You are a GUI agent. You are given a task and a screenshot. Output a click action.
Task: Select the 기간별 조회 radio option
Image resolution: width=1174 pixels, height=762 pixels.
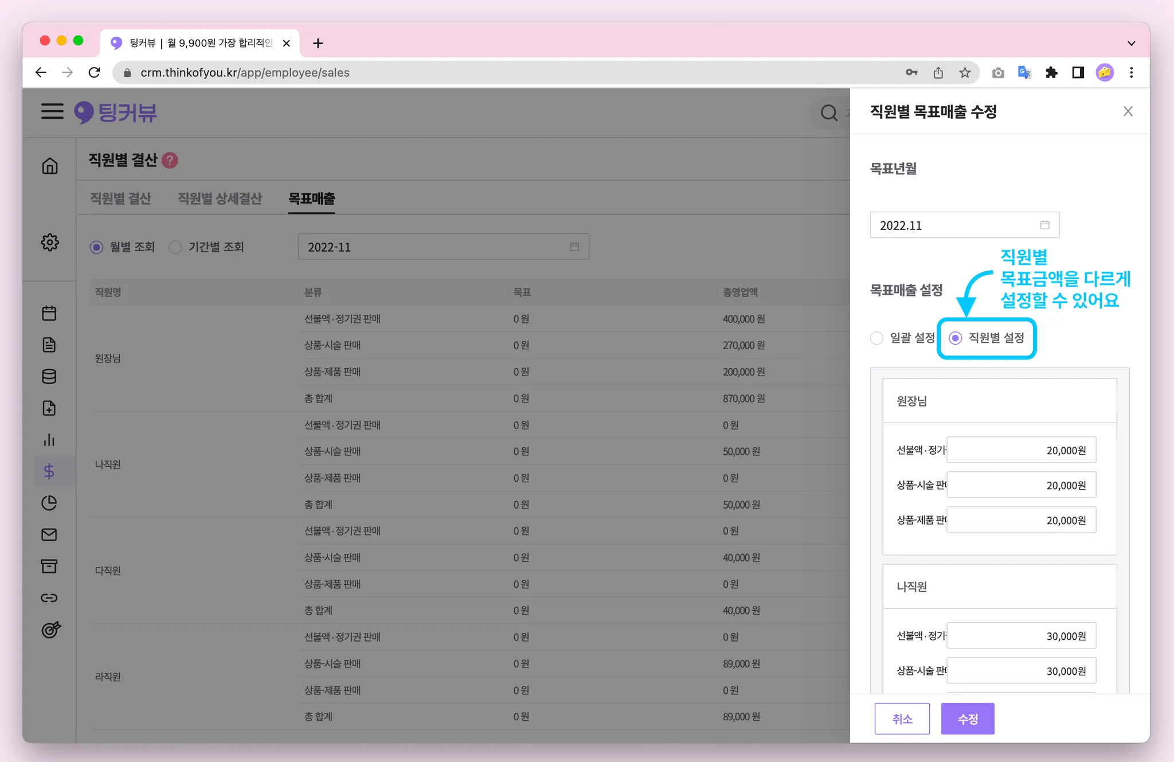pyautogui.click(x=175, y=247)
